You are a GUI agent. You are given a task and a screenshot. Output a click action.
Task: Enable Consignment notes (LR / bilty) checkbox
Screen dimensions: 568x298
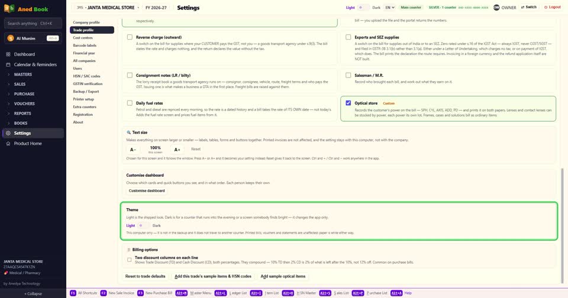coord(130,75)
